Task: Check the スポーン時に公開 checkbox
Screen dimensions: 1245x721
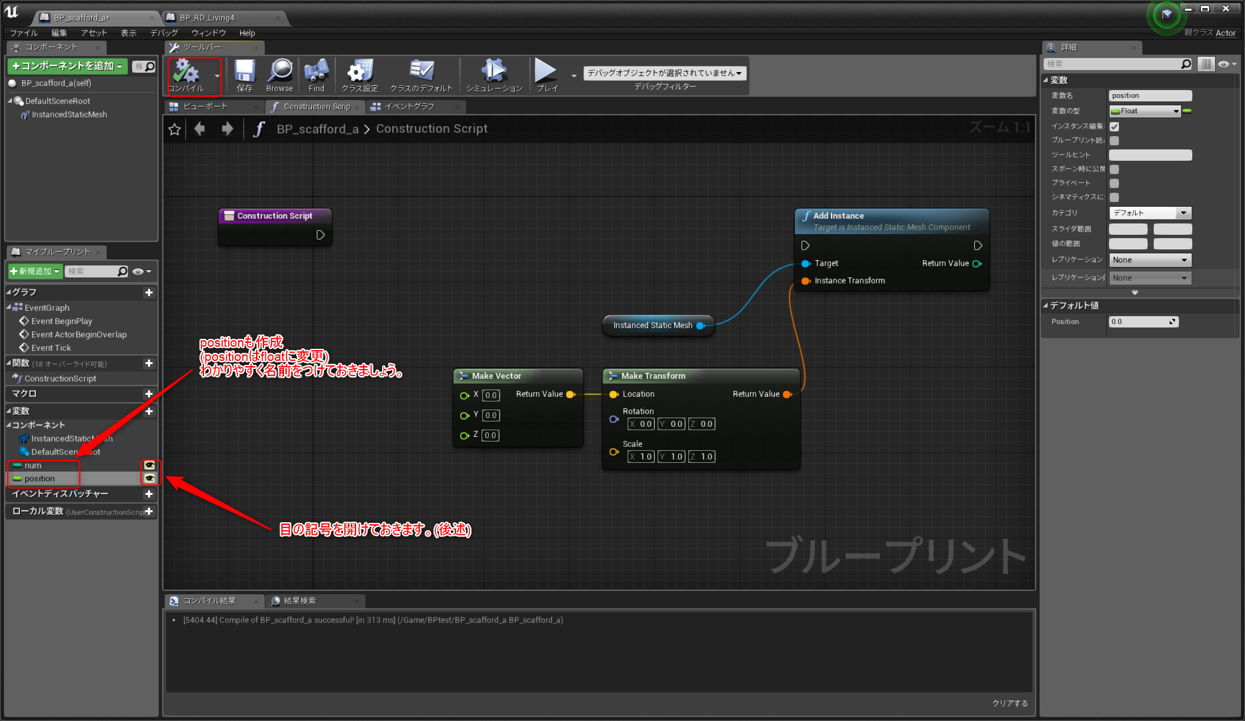Action: (1114, 169)
